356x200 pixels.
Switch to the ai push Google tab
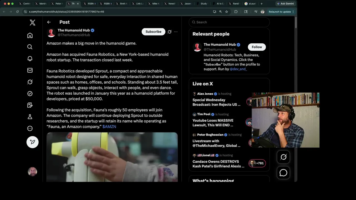click(250, 4)
